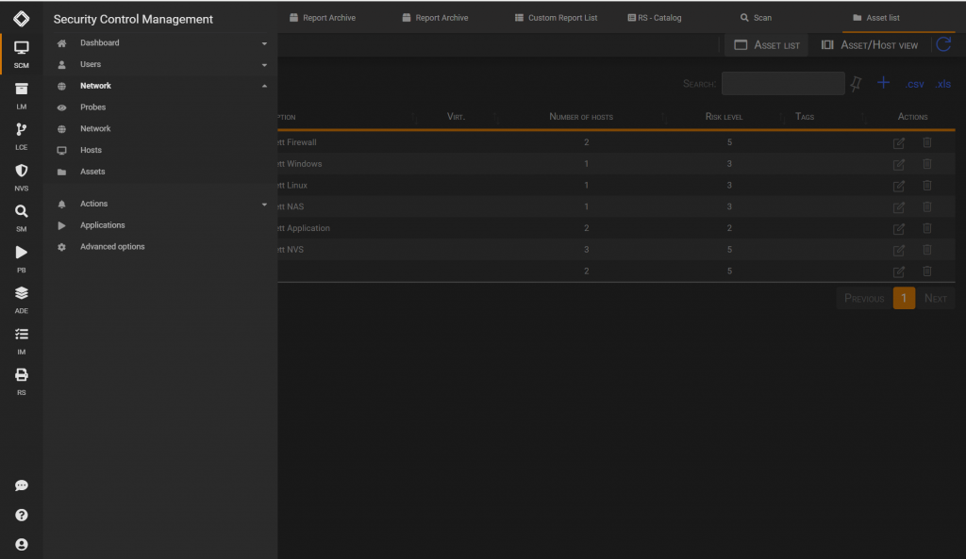Delete the Firewall asset row
The width and height of the screenshot is (966, 559).
pyautogui.click(x=927, y=142)
